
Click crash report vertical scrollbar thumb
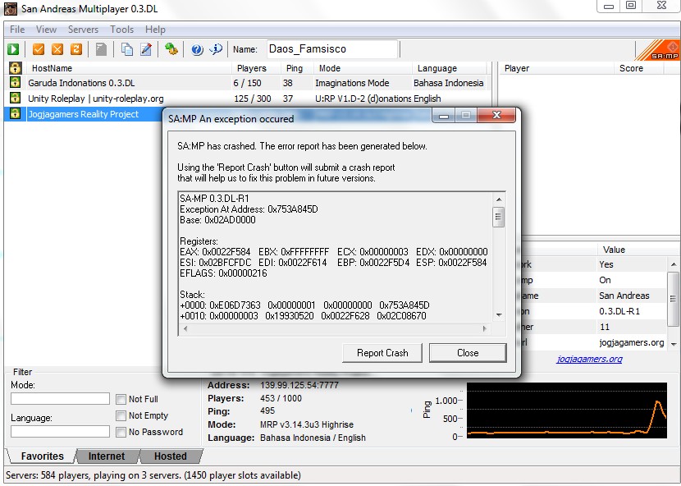coord(499,217)
